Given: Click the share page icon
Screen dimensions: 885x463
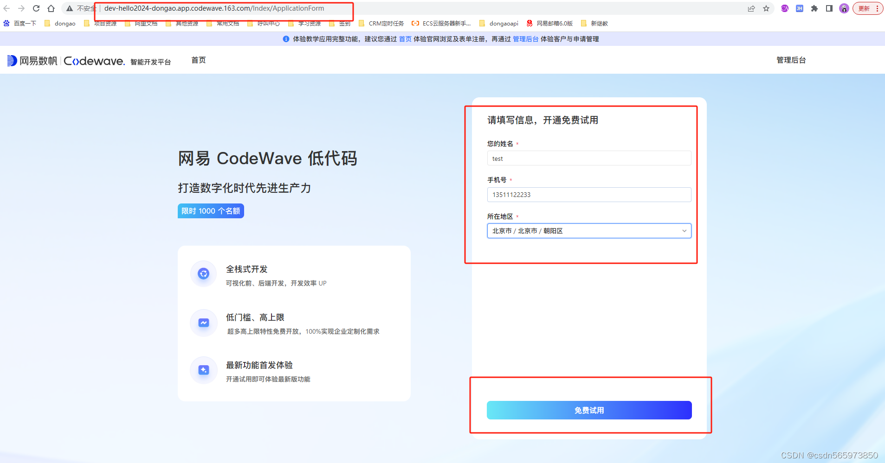Looking at the screenshot, I should tap(751, 8).
